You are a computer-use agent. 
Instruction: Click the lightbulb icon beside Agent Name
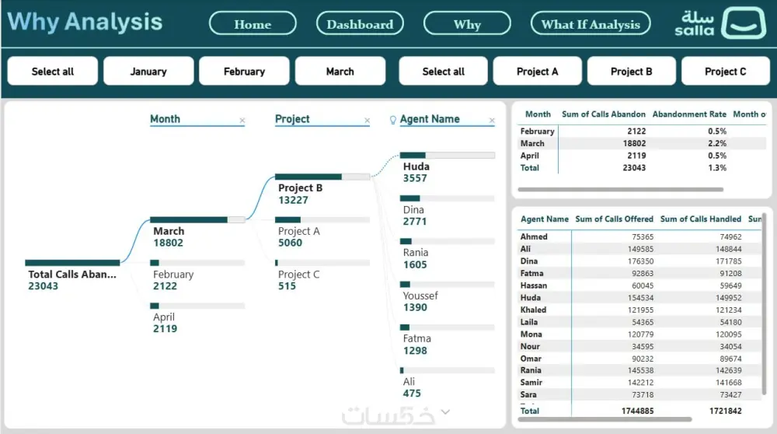[393, 120]
